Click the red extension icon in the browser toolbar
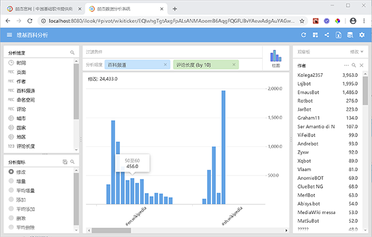 [316, 21]
